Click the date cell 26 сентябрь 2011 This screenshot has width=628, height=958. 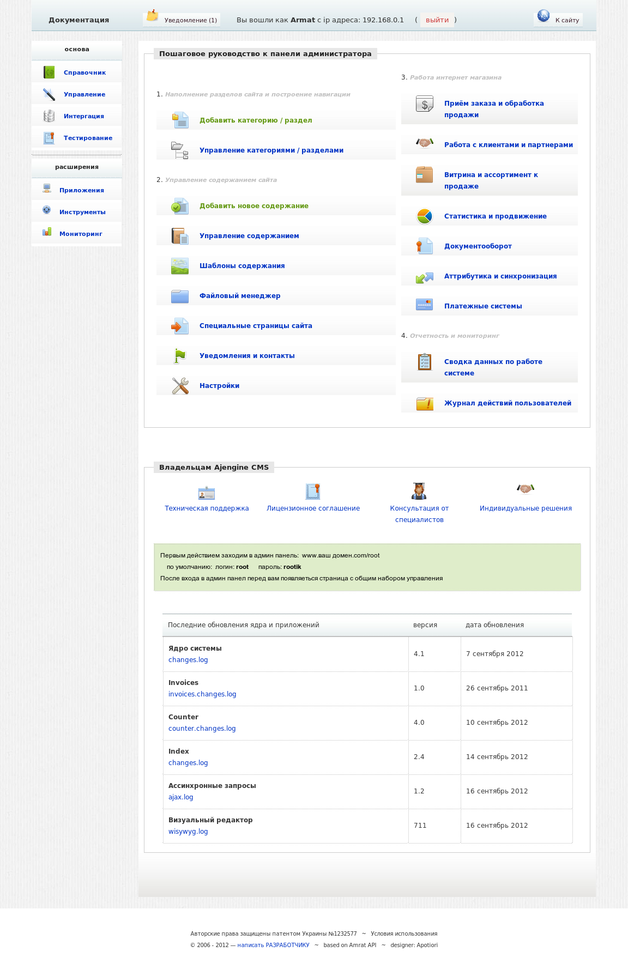click(x=517, y=688)
